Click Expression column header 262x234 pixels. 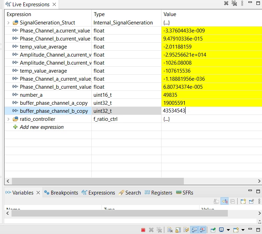click(48, 14)
